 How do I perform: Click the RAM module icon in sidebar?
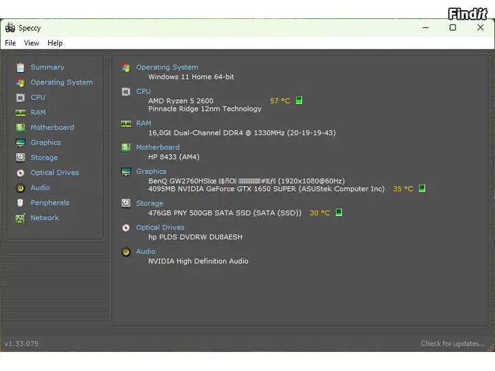click(x=20, y=113)
